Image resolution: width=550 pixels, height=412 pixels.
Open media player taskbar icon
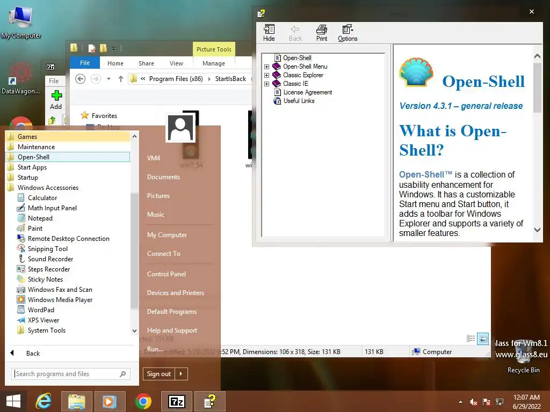(x=109, y=401)
